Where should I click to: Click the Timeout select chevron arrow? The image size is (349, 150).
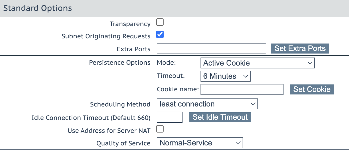click(x=245, y=76)
